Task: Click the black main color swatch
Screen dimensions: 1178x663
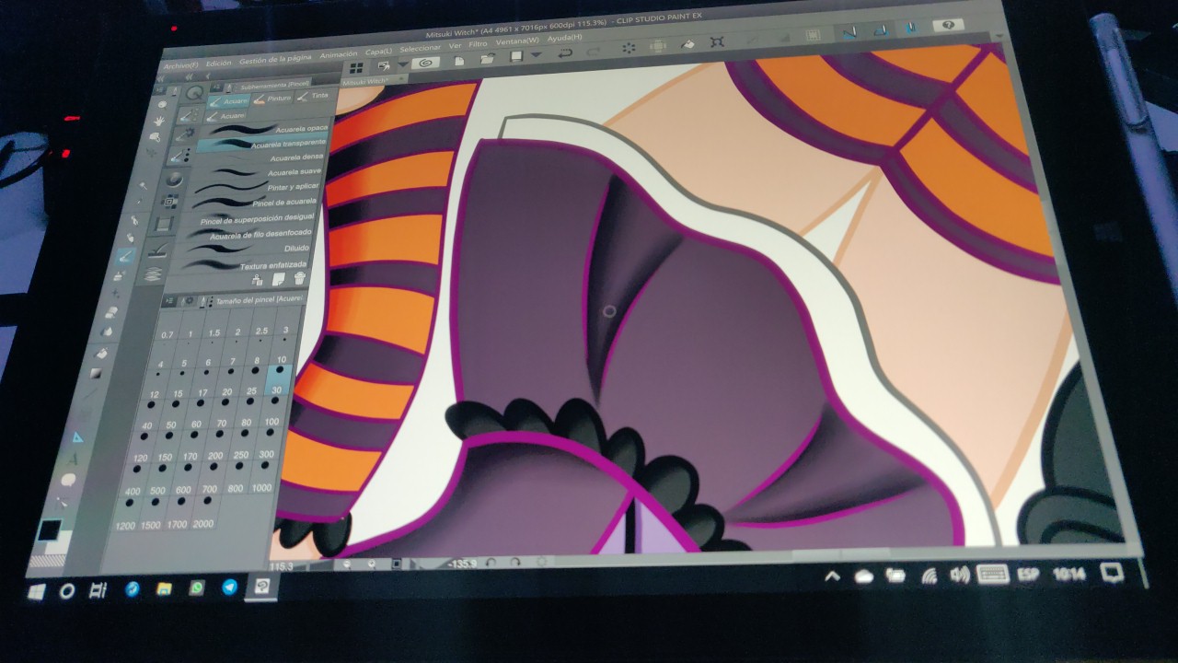Action: point(50,530)
